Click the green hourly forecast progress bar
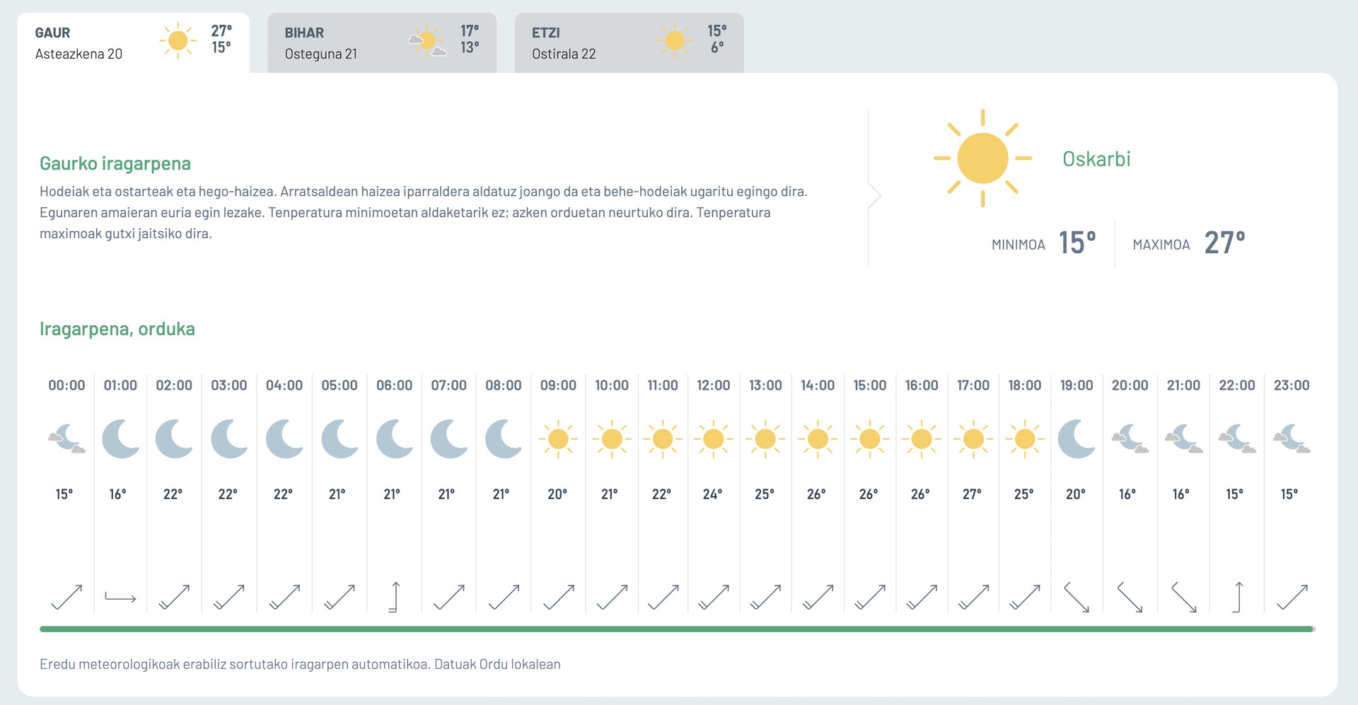Image resolution: width=1358 pixels, height=705 pixels. click(x=677, y=629)
